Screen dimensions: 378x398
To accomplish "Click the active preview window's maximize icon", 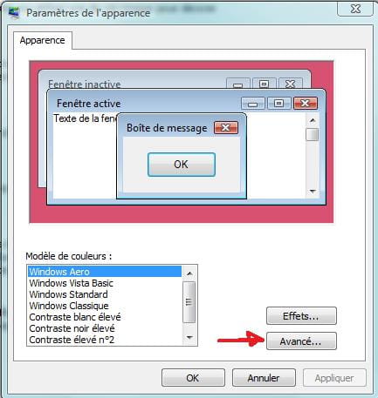I will pos(278,103).
